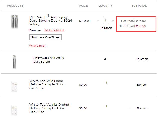
Task: Click PREVAGE Anti-Aging Daily Serum thumbnail
Action: coord(14,62)
